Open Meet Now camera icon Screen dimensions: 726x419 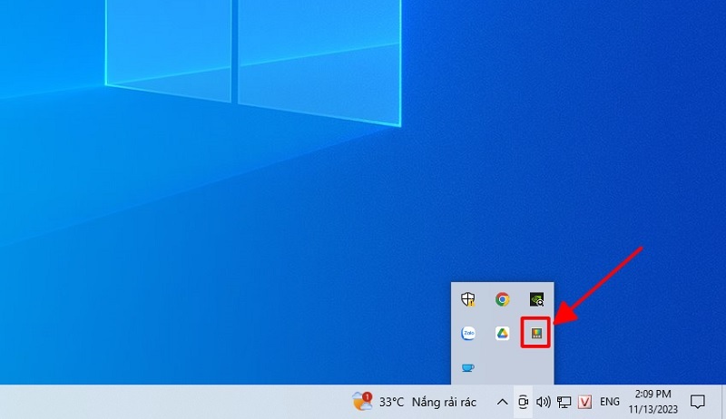[524, 401]
